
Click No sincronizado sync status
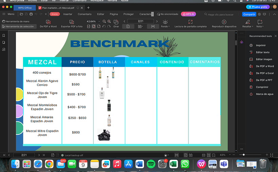pos(167,14)
